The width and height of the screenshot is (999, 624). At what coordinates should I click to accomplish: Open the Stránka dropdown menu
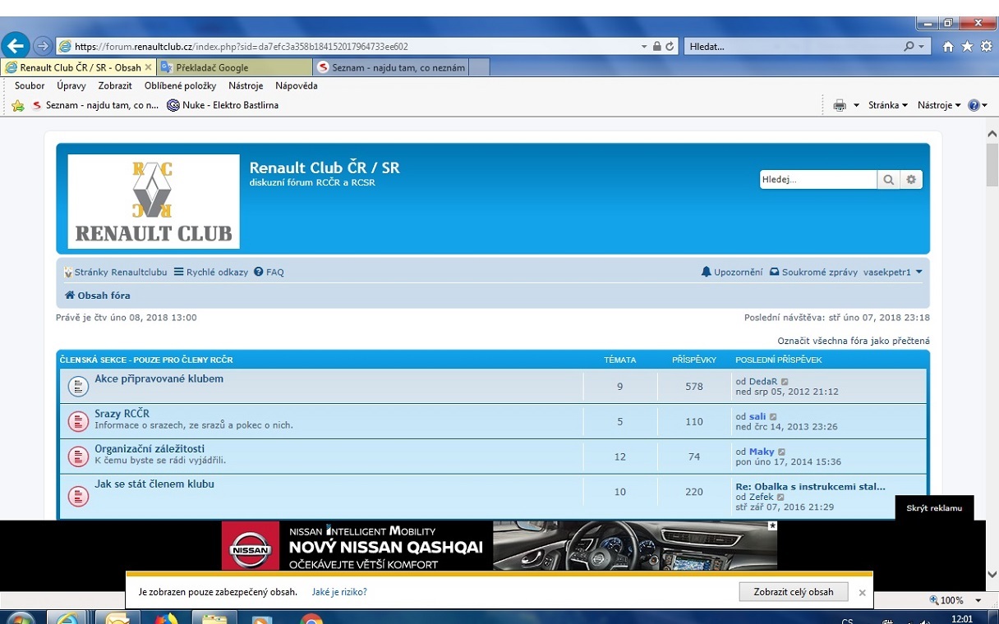(x=888, y=105)
